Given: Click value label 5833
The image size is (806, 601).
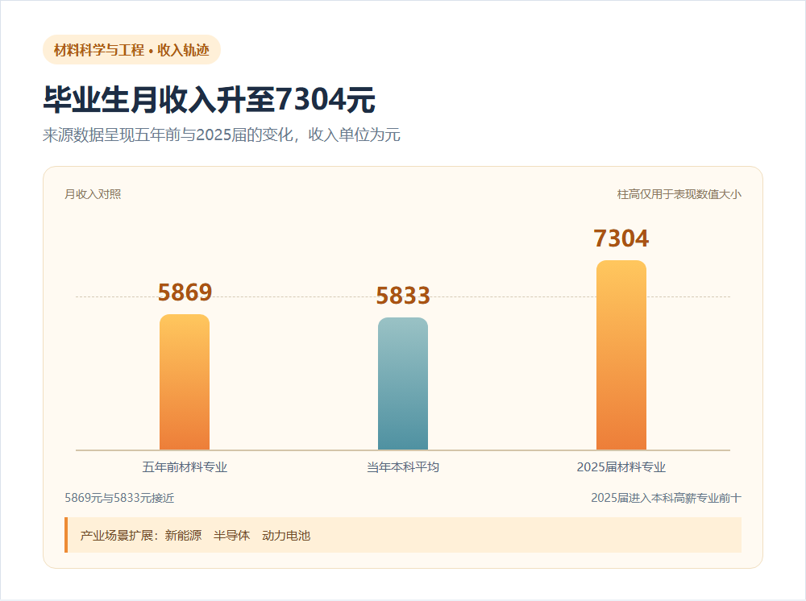Looking at the screenshot, I should coord(403,296).
